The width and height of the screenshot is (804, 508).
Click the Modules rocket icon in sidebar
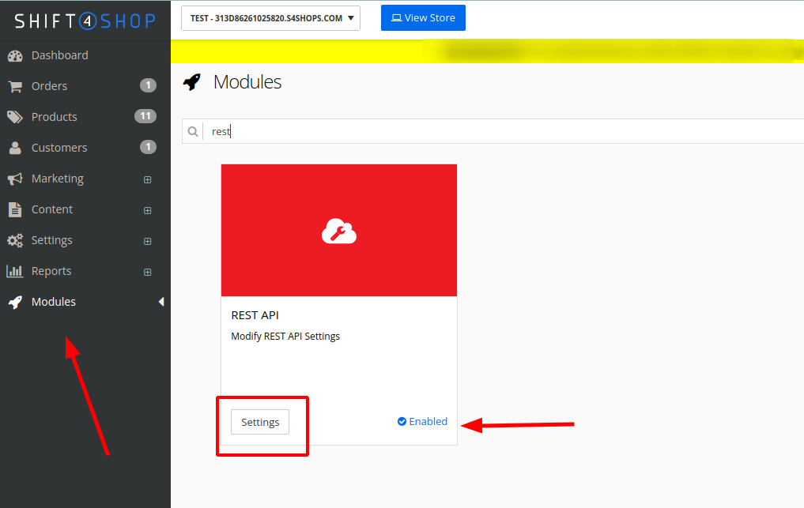[x=15, y=302]
